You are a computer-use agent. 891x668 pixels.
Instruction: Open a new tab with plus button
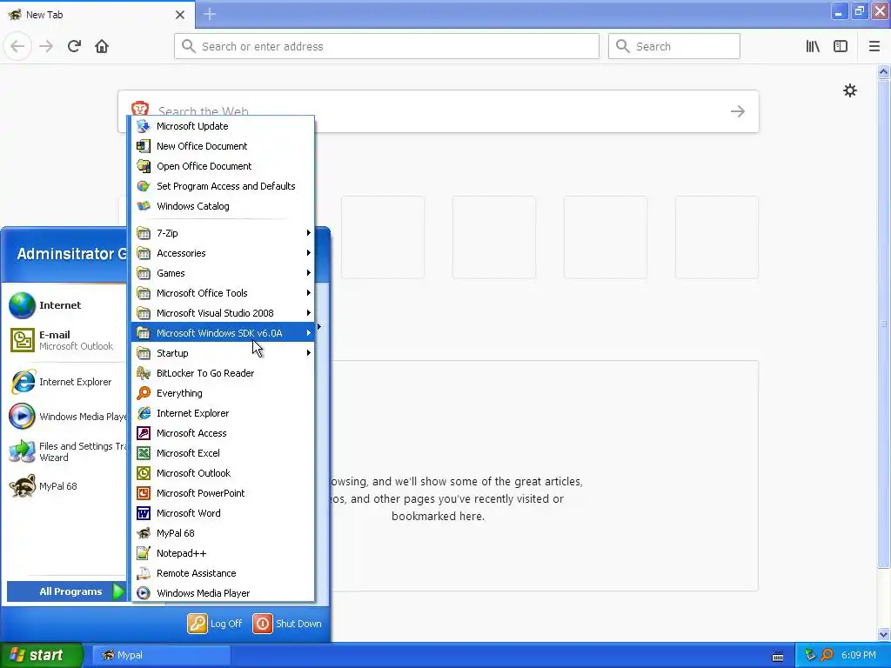point(210,14)
